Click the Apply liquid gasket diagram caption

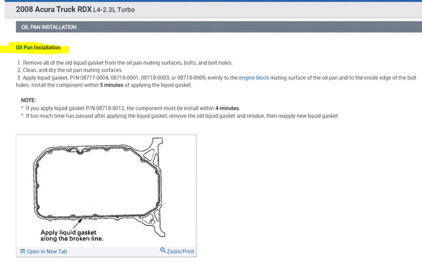coord(72,236)
